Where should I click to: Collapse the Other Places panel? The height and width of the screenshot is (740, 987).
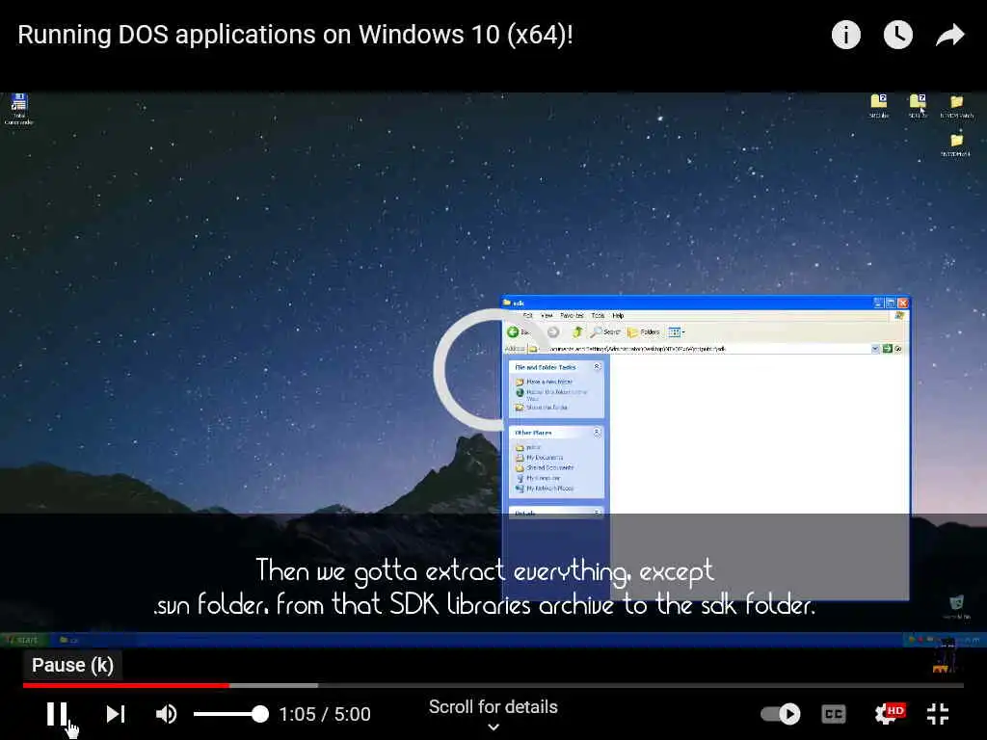click(597, 433)
